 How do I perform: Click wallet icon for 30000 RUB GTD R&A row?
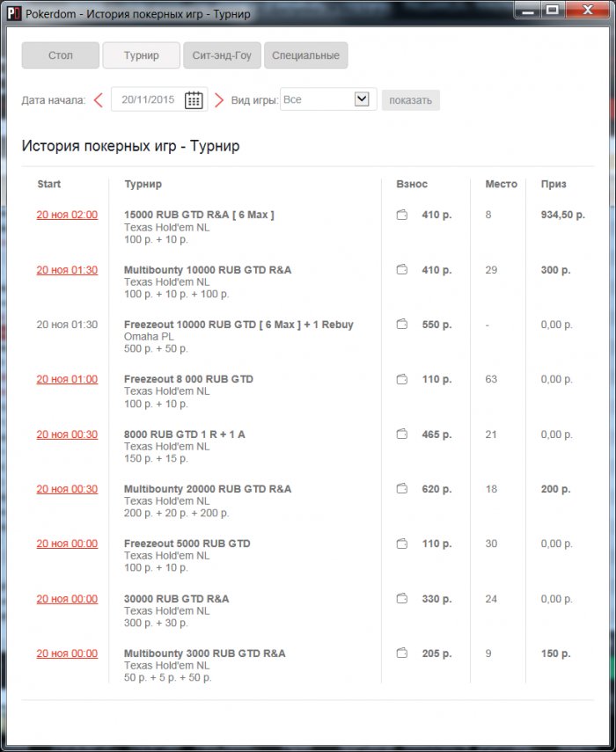[402, 599]
